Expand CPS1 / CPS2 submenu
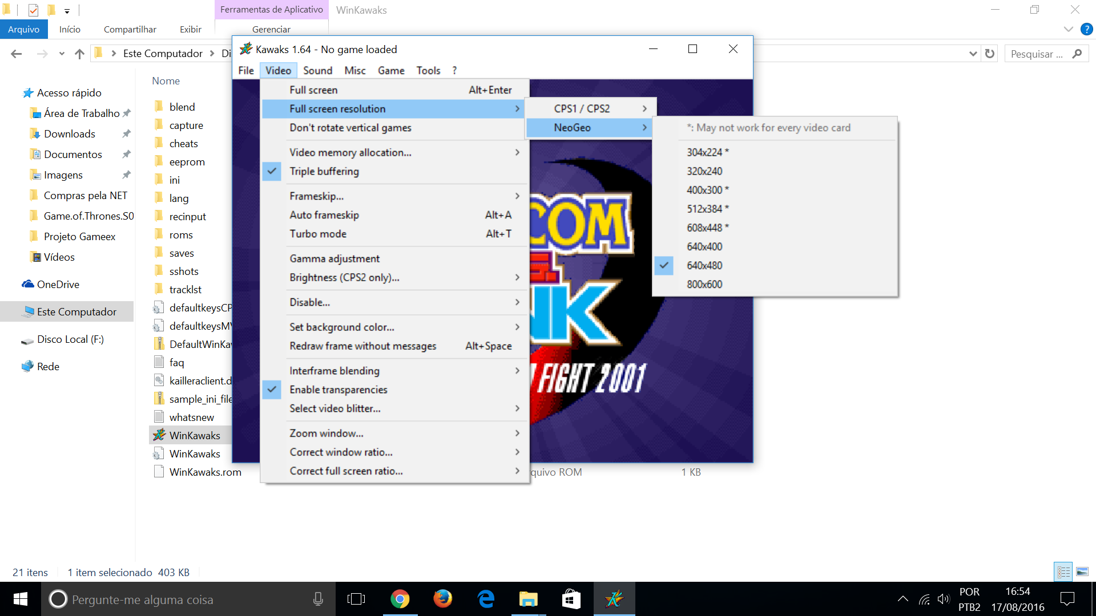The height and width of the screenshot is (616, 1096). point(590,108)
